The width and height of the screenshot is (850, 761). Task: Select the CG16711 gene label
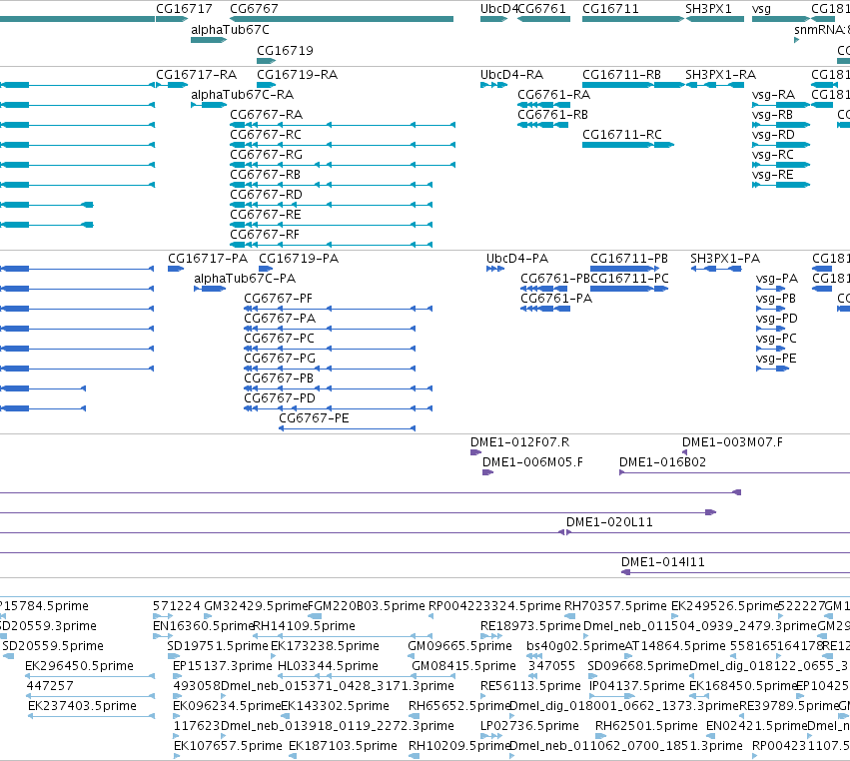[610, 9]
